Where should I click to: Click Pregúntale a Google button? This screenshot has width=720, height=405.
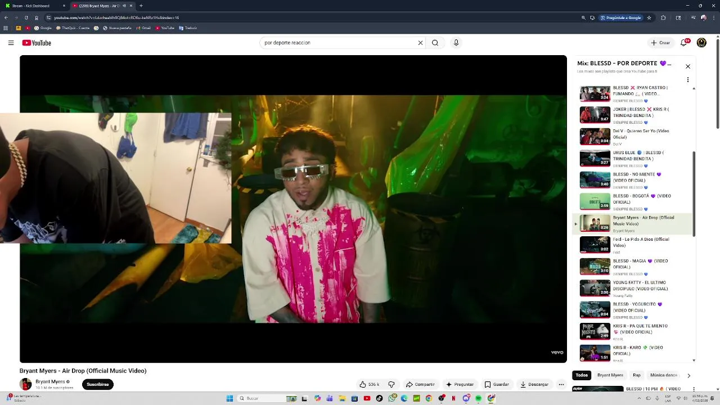621,17
